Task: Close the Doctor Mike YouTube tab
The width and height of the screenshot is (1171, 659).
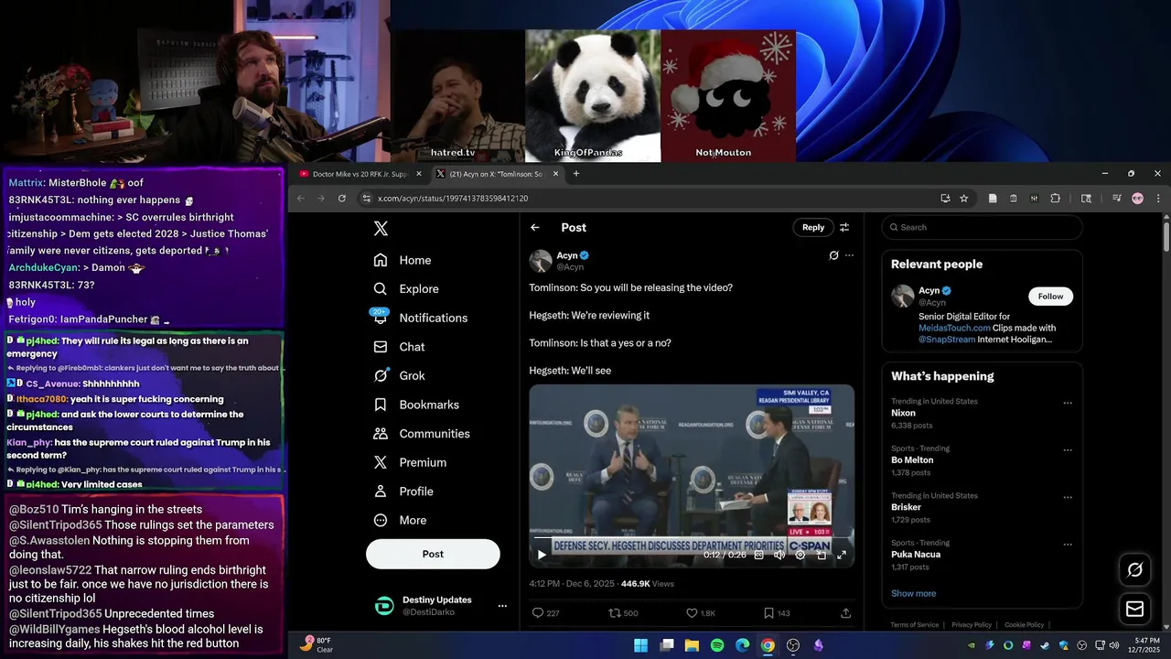Action: (x=419, y=174)
